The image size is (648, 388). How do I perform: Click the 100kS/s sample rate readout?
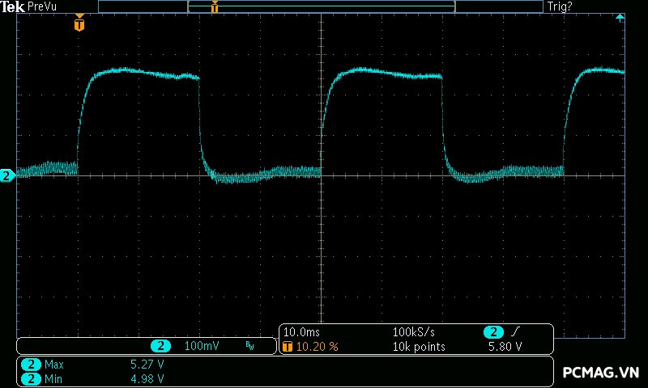(412, 332)
